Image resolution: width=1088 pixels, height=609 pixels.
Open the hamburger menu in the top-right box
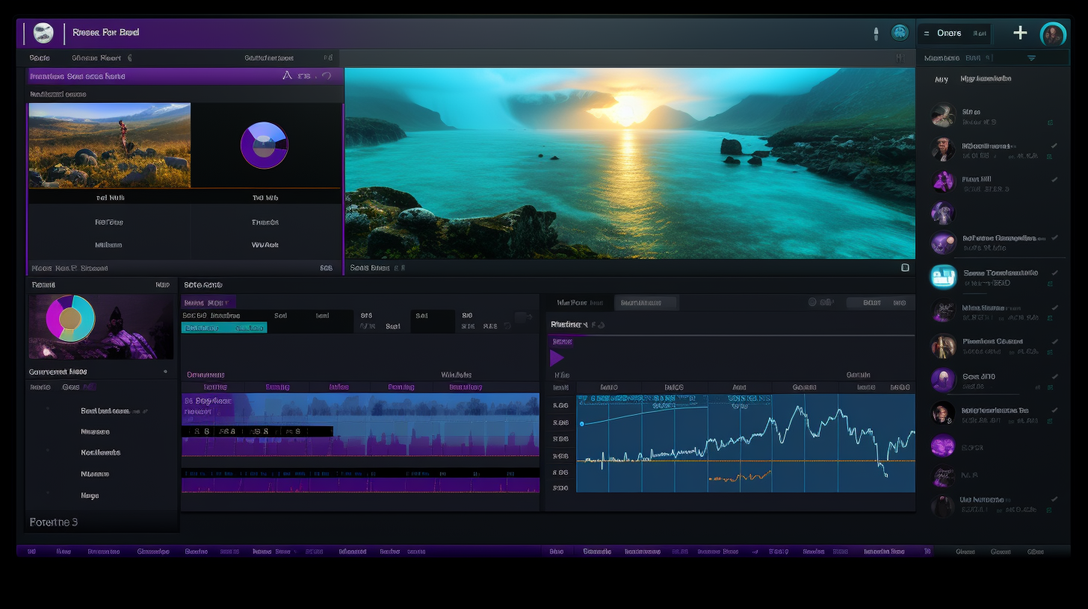(x=927, y=34)
